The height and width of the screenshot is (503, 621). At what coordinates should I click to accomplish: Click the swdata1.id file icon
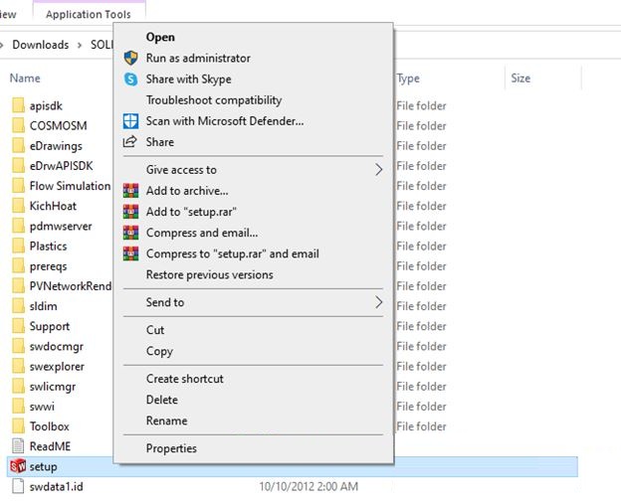click(x=18, y=486)
